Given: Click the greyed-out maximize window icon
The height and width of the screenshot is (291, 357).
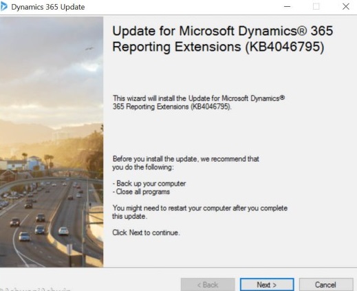Looking at the screenshot, I should click(x=316, y=6).
